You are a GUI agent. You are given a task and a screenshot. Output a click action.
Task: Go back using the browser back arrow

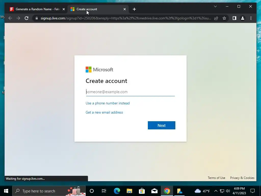pyautogui.click(x=10, y=18)
